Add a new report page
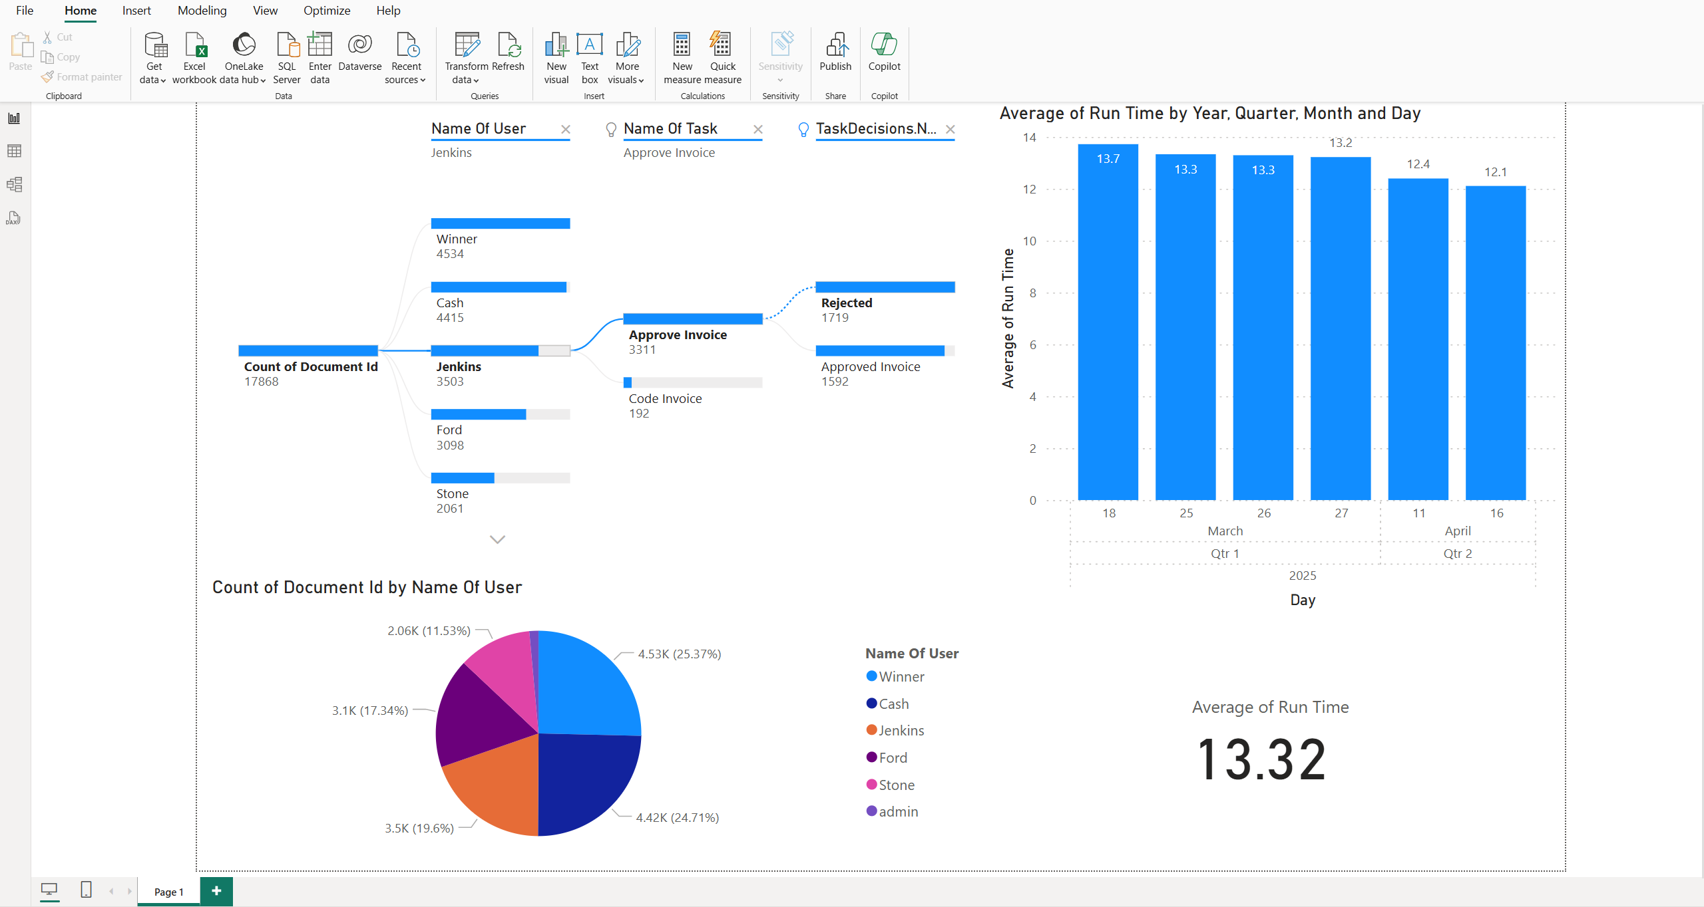 click(x=216, y=891)
